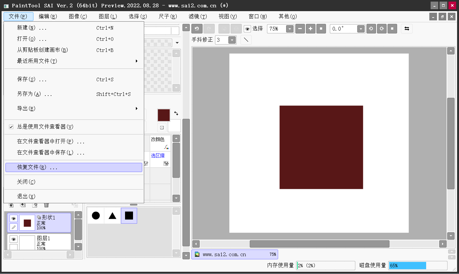Image resolution: width=459 pixels, height=274 pixels.
Task: Click the 磁盘使用量 65% progress bar
Action: click(x=418, y=266)
